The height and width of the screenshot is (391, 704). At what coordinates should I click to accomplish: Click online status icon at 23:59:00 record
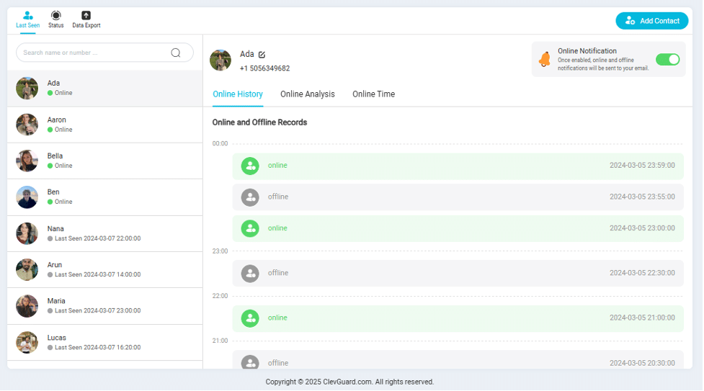tap(250, 166)
